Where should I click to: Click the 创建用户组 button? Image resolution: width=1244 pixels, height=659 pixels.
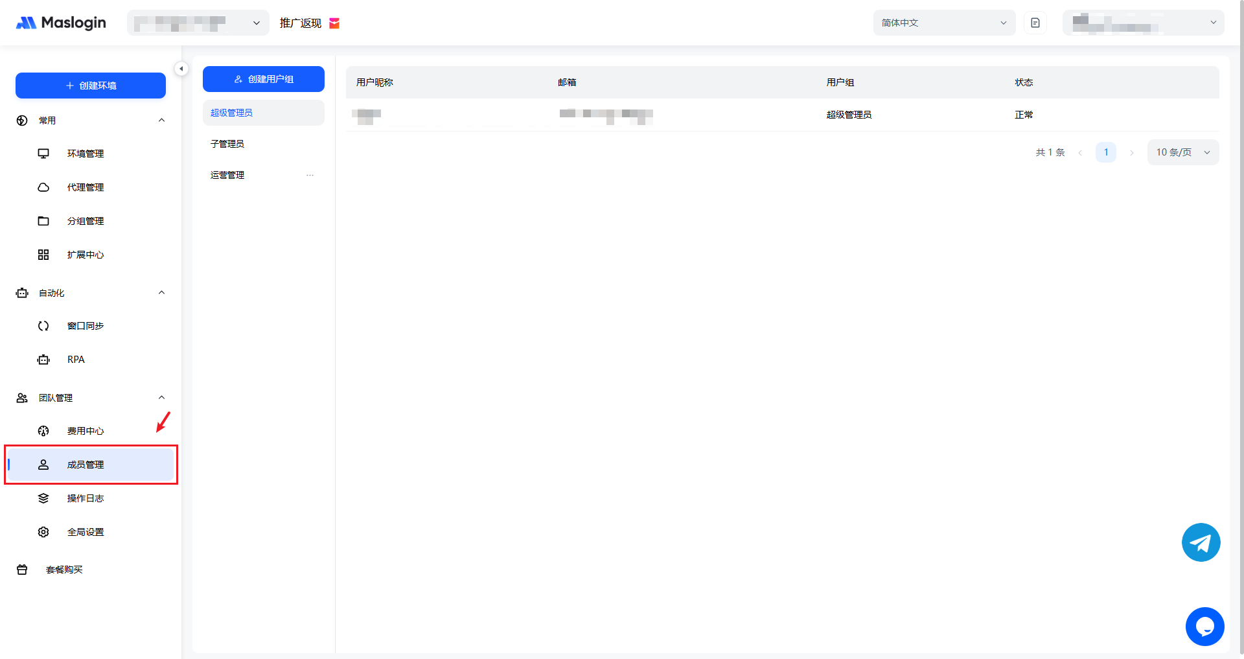264,79
